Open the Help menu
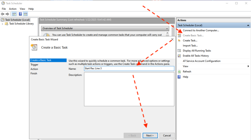 click(31, 9)
